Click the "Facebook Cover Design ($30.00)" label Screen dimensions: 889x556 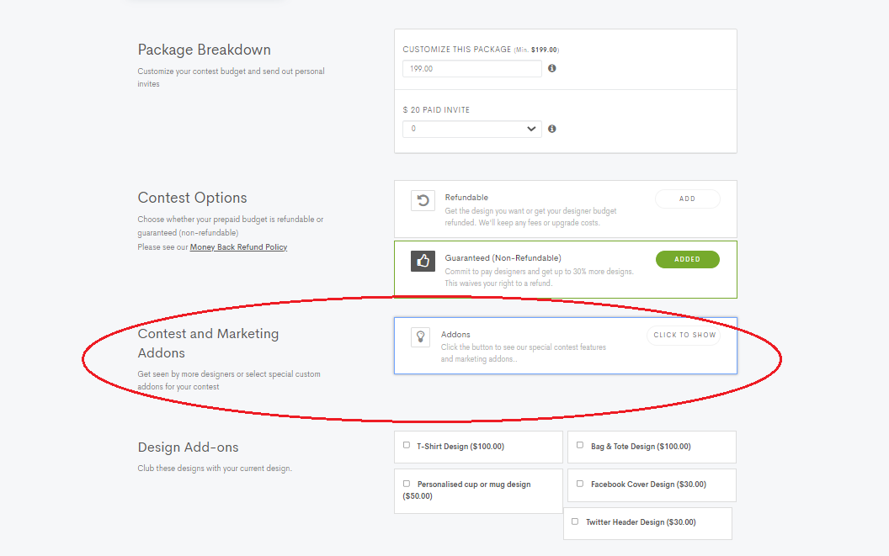pos(648,484)
